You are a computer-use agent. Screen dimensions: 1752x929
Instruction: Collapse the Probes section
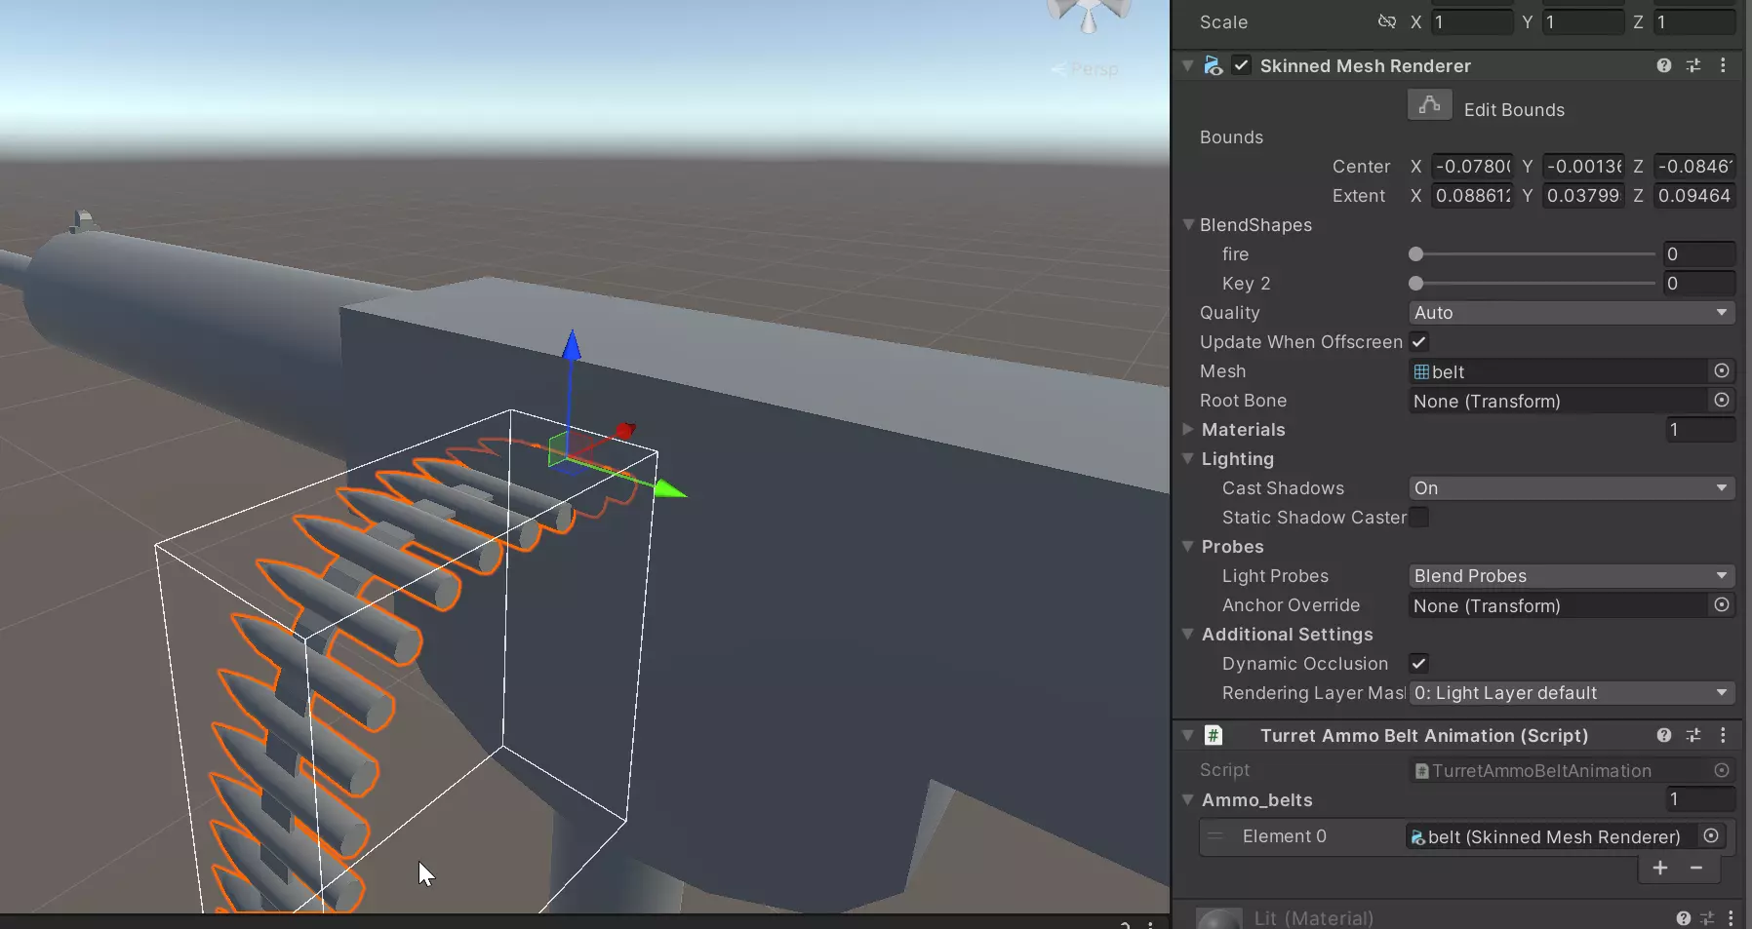[x=1188, y=546]
